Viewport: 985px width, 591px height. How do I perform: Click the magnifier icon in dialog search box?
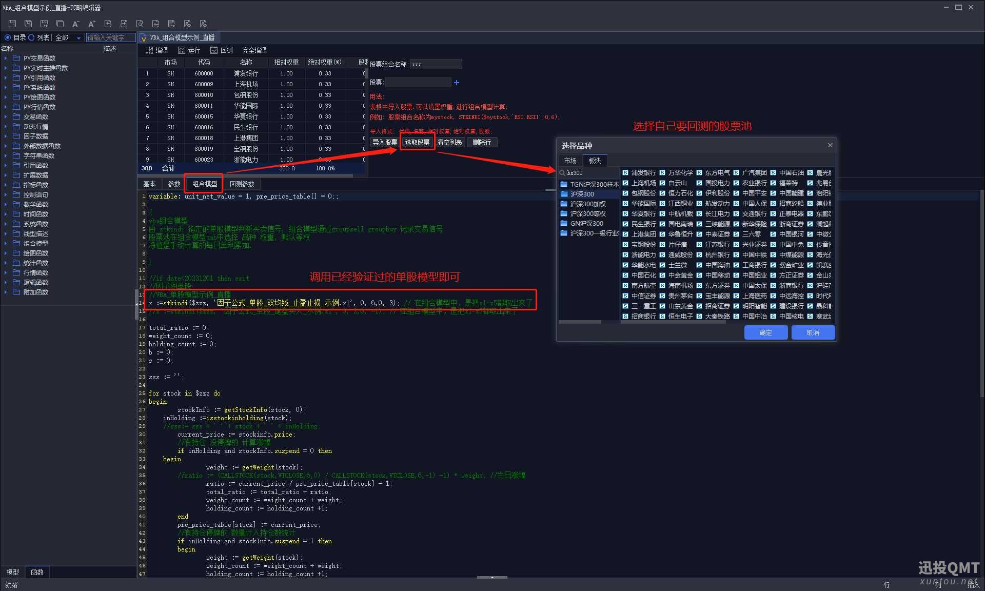(x=562, y=173)
